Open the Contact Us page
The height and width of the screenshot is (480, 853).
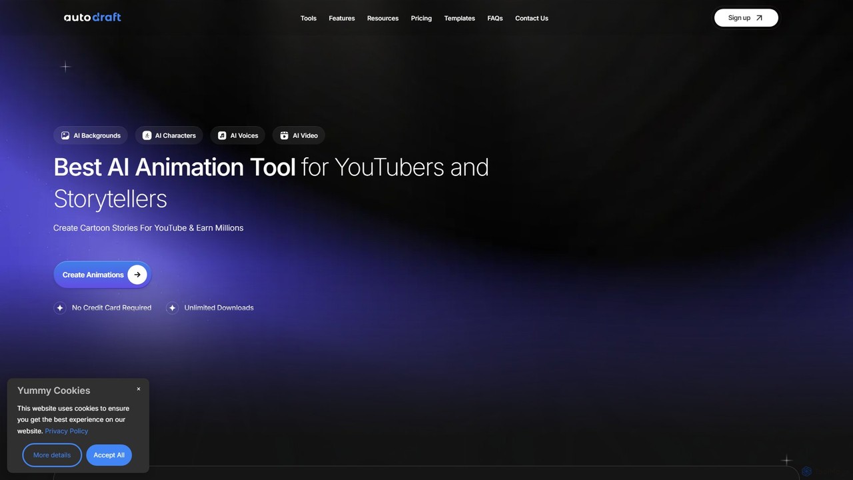tap(532, 18)
